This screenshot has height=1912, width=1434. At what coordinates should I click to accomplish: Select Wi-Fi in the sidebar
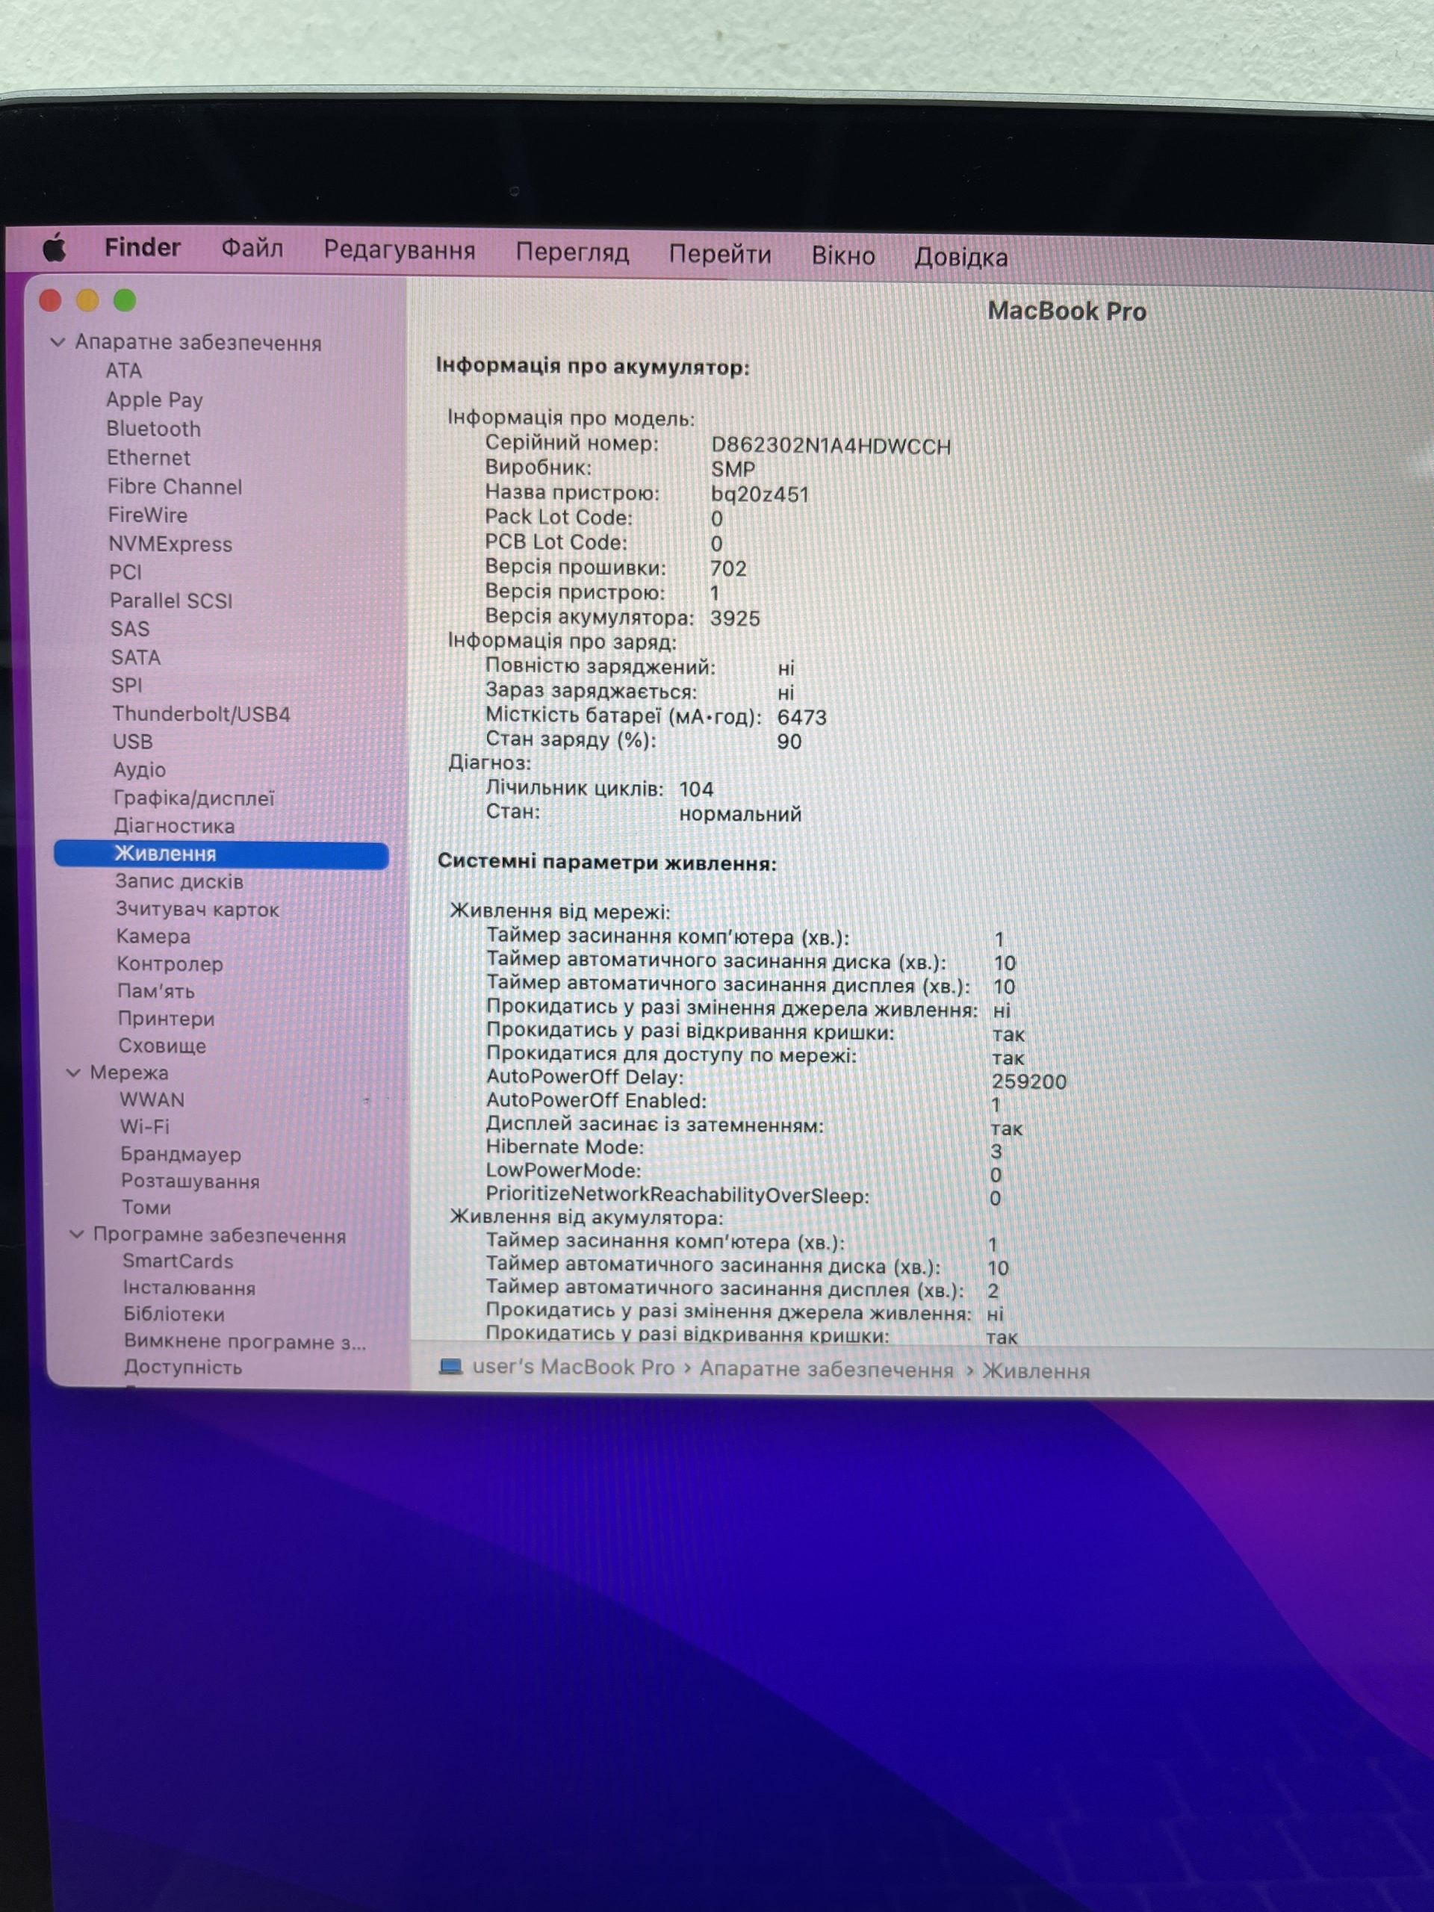(x=145, y=1126)
